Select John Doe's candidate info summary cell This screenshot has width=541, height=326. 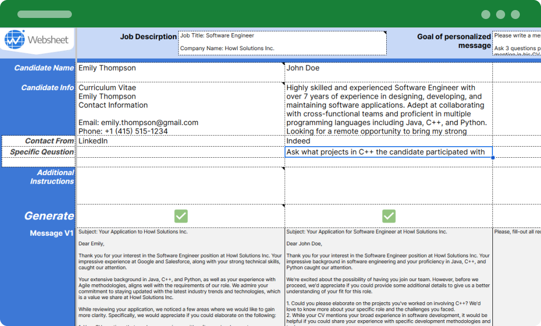(388, 109)
